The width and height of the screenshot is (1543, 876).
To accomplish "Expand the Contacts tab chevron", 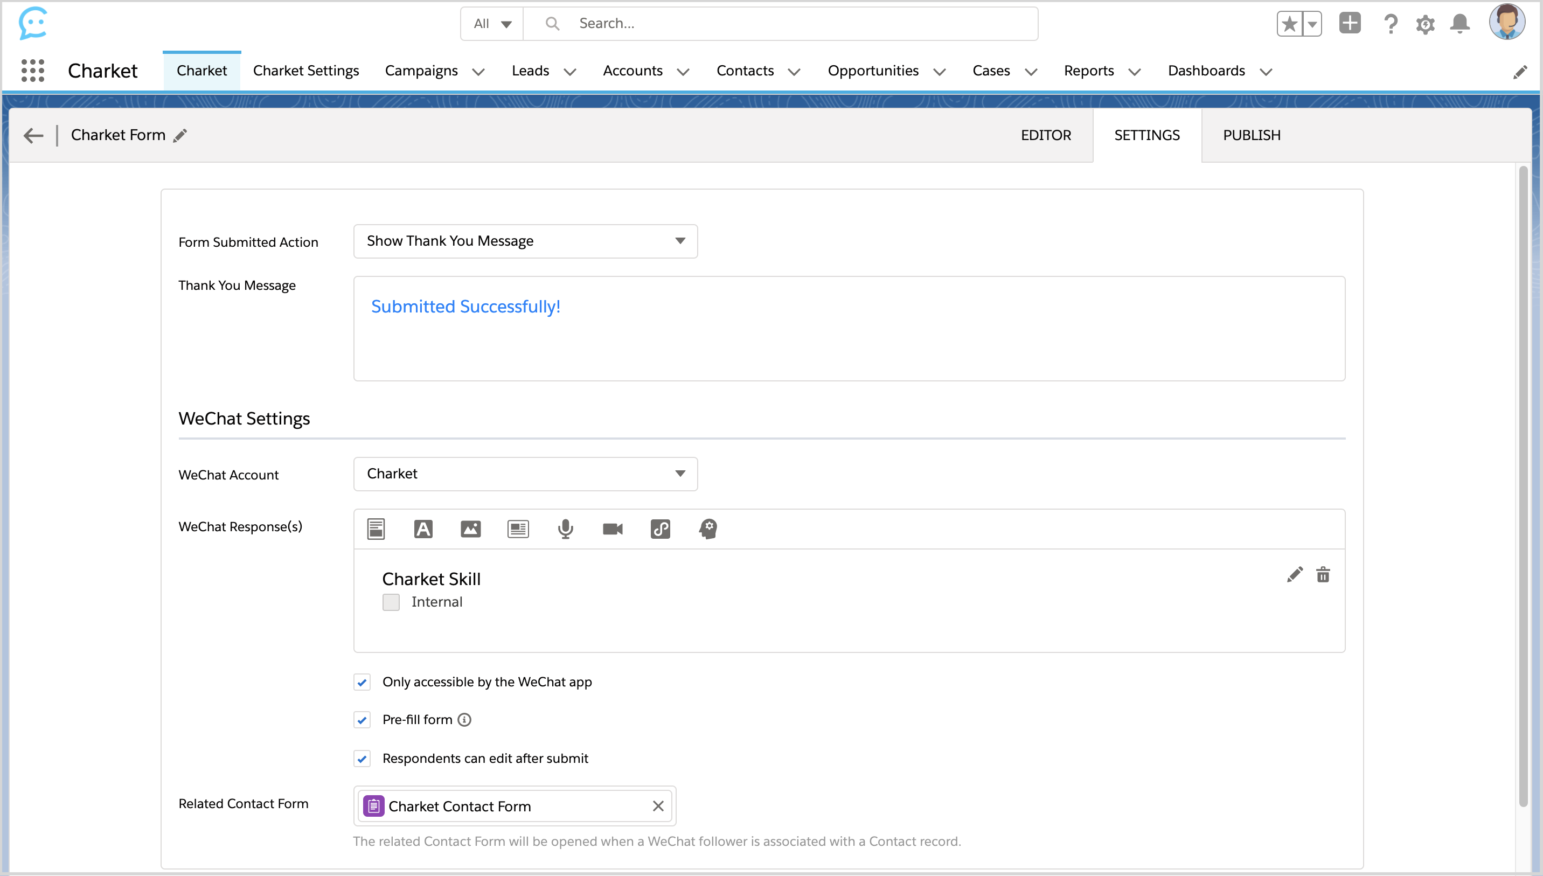I will [x=795, y=72].
